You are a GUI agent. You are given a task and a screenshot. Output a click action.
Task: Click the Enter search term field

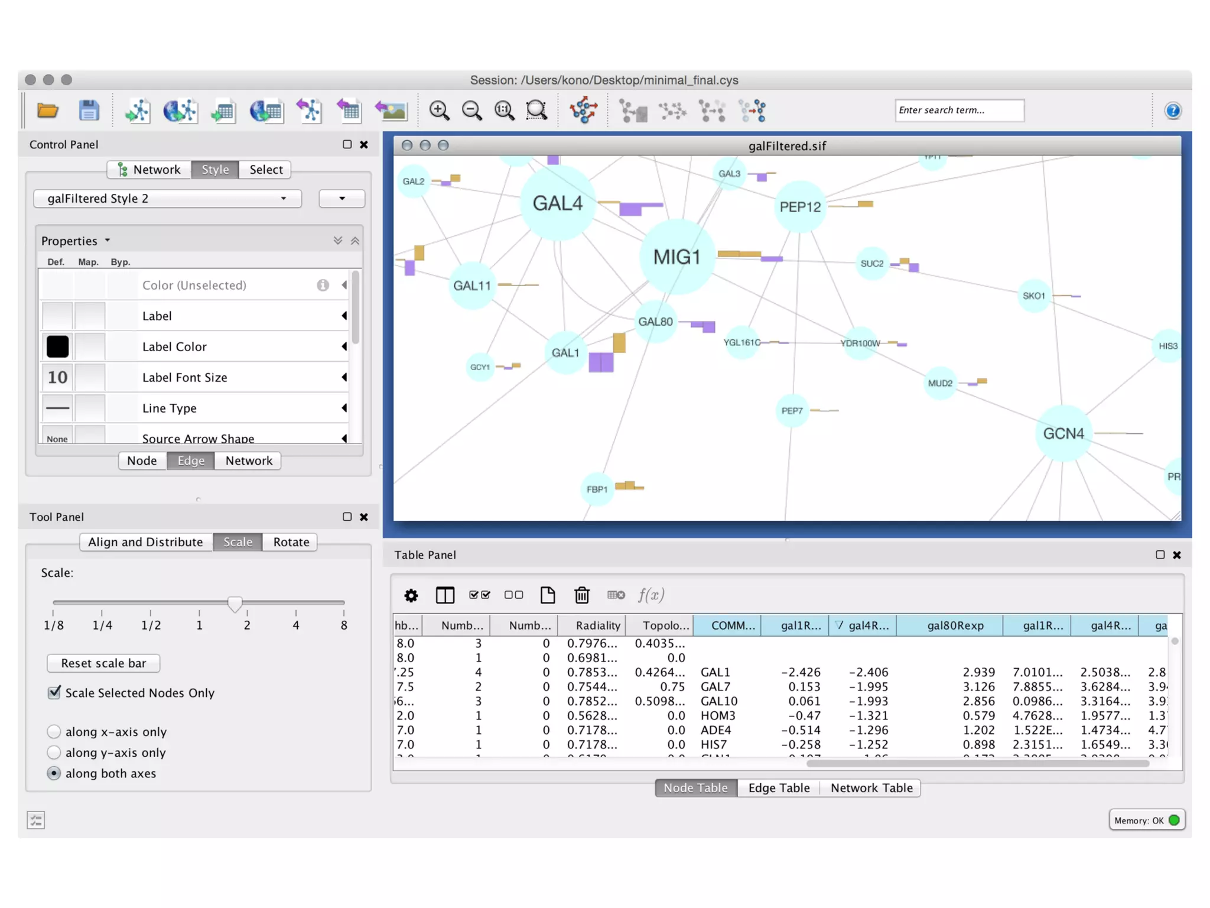pyautogui.click(x=958, y=111)
